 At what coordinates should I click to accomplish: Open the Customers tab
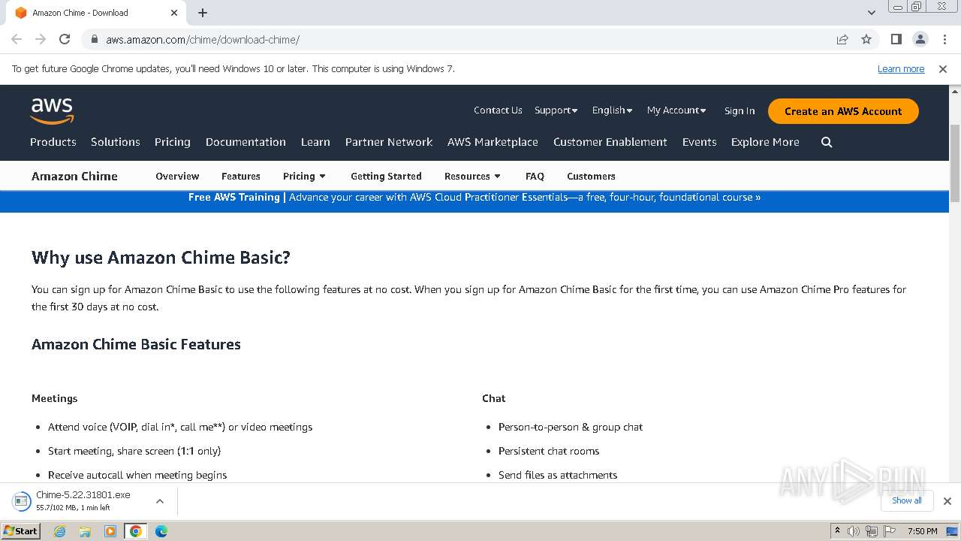591,177
